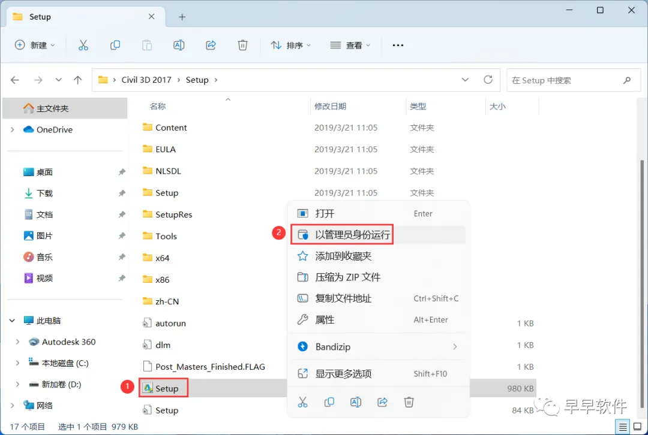Screen dimensions: 648x435
Task: Open the toolbar's three-dot more options
Action: tap(398, 45)
